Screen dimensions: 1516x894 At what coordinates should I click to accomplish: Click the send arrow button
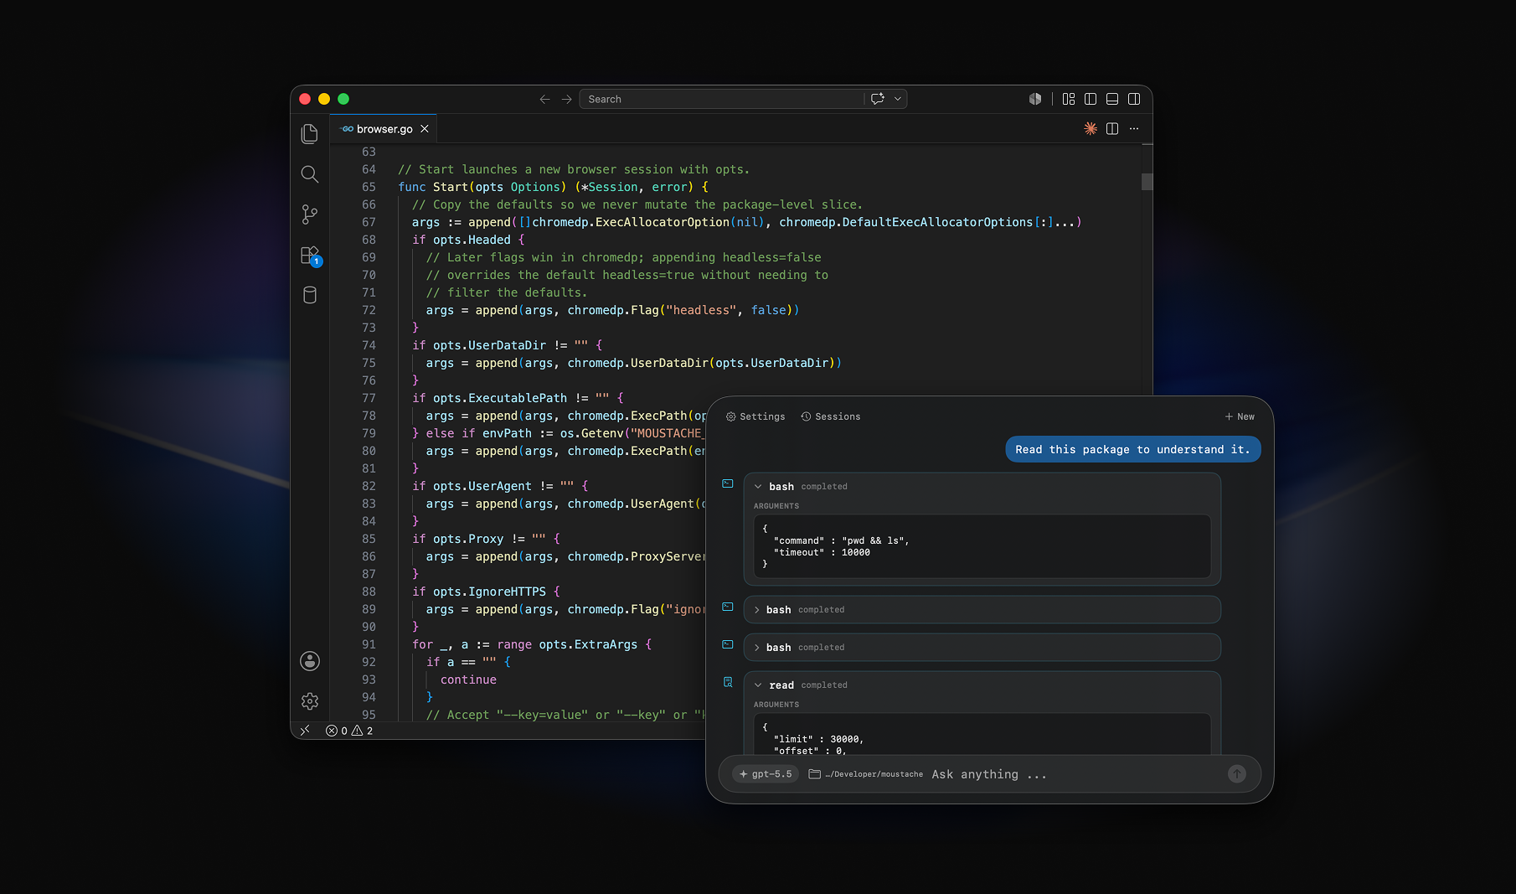pyautogui.click(x=1236, y=774)
